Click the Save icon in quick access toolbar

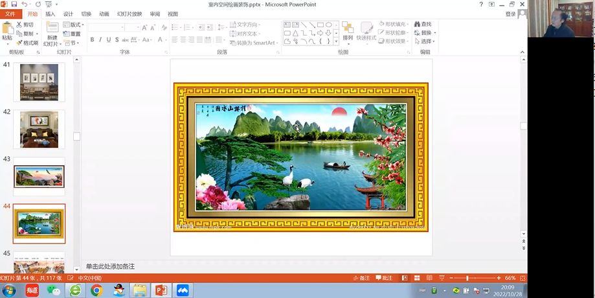pos(14,5)
